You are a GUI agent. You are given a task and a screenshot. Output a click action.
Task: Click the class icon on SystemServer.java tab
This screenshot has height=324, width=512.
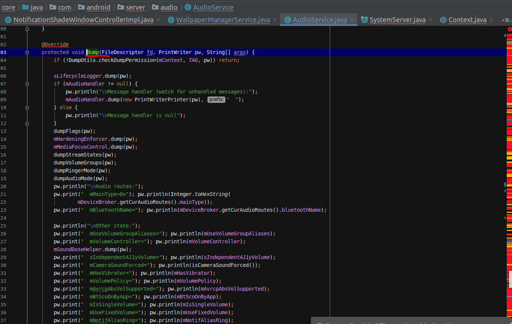pos(364,20)
